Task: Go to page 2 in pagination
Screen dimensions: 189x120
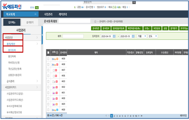Action: [x=114, y=116]
